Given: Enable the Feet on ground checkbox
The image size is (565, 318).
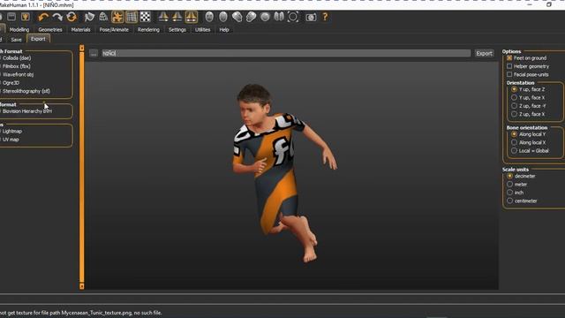Looking at the screenshot, I should 509,57.
